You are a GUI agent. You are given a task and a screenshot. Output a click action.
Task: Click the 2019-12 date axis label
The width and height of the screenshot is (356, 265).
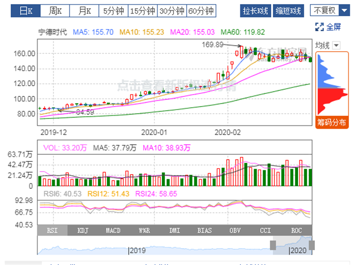(x=54, y=132)
